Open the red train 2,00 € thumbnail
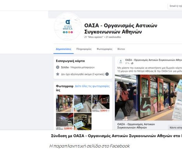 pos(101,104)
